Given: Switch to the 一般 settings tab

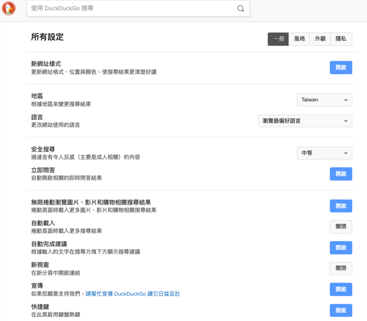Looking at the screenshot, I should [278, 39].
